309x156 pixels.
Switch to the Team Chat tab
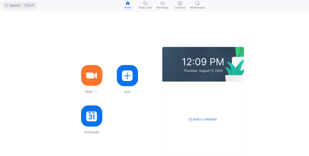(x=145, y=5)
